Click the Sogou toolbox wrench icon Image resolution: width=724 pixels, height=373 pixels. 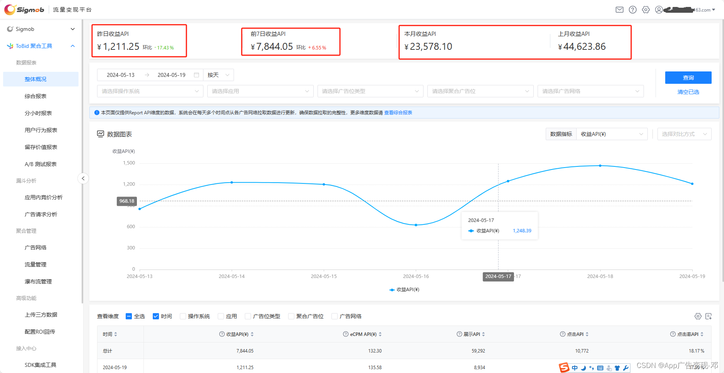pos(626,368)
